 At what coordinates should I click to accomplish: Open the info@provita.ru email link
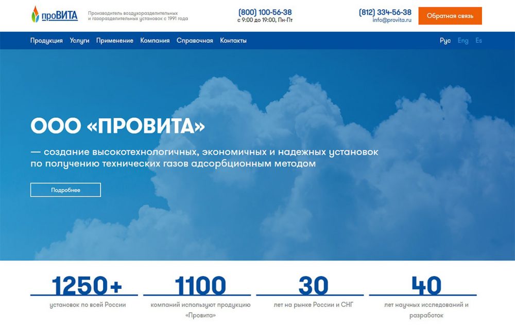click(392, 21)
